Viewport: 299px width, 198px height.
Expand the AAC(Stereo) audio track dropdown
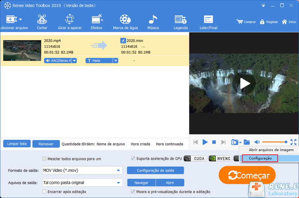coord(74,61)
